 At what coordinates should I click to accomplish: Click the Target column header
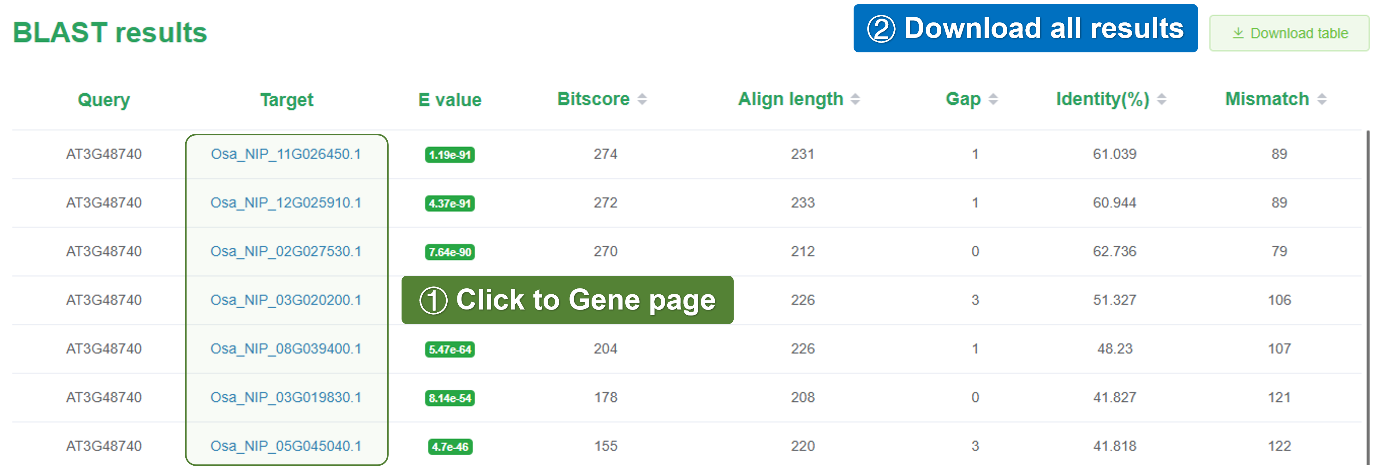click(x=286, y=100)
